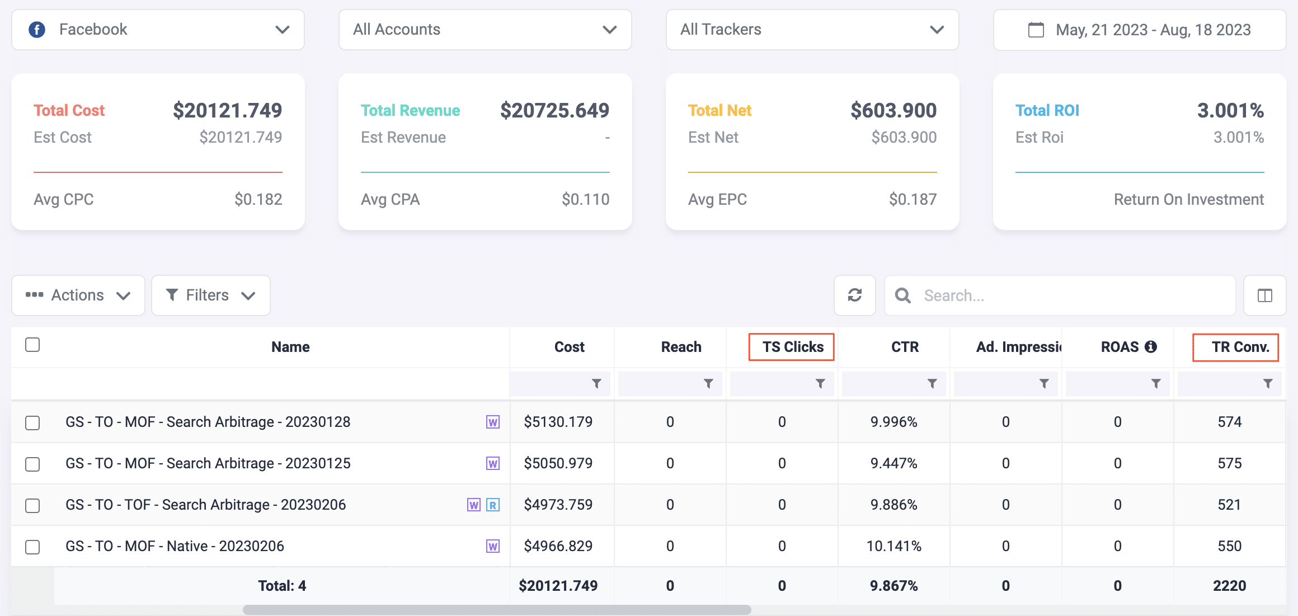Sort by the CTR column header
The height and width of the screenshot is (616, 1298).
pos(905,347)
